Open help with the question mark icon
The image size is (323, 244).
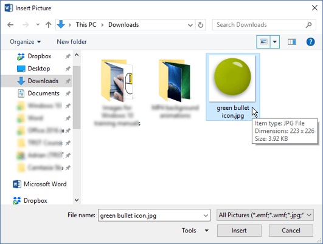pyautogui.click(x=310, y=42)
